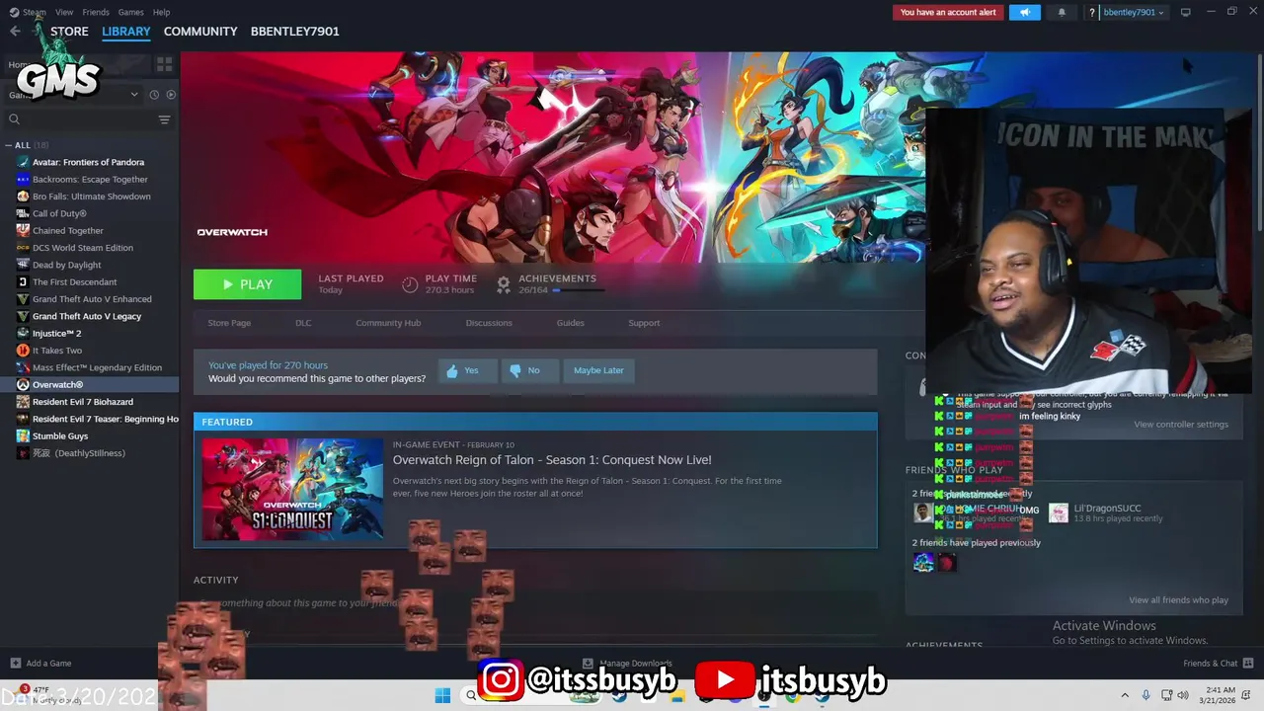The height and width of the screenshot is (711, 1264).
Task: Open the Games menu
Action: point(130,12)
